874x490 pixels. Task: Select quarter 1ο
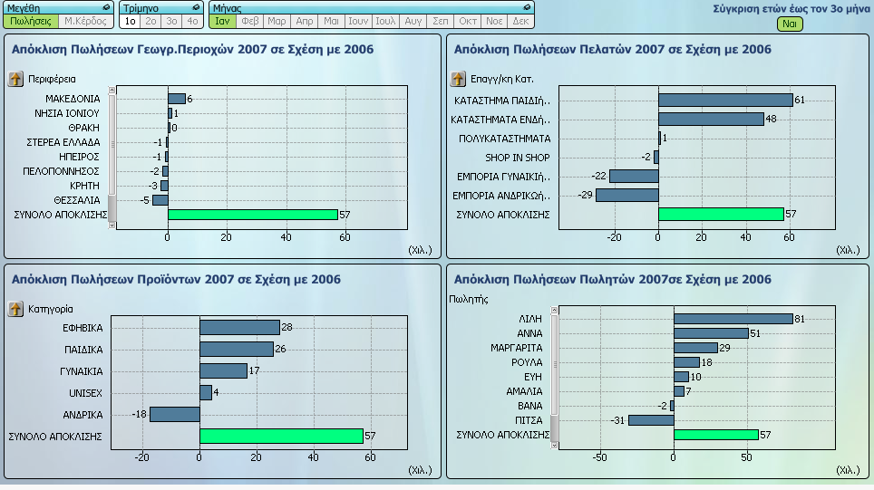(x=131, y=21)
